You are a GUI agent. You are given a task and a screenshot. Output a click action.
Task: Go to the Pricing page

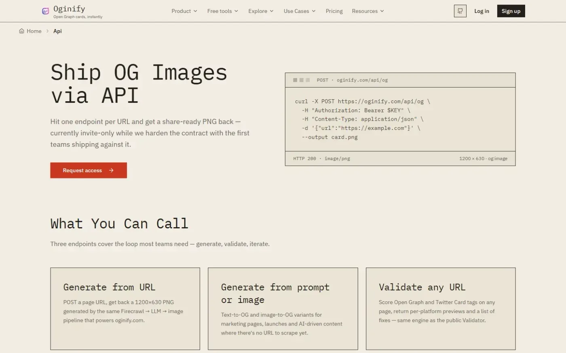[x=334, y=11]
